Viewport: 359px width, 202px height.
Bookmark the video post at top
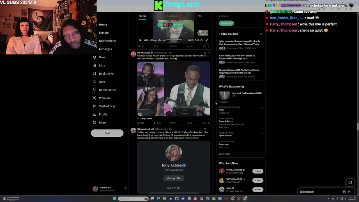pos(204,46)
